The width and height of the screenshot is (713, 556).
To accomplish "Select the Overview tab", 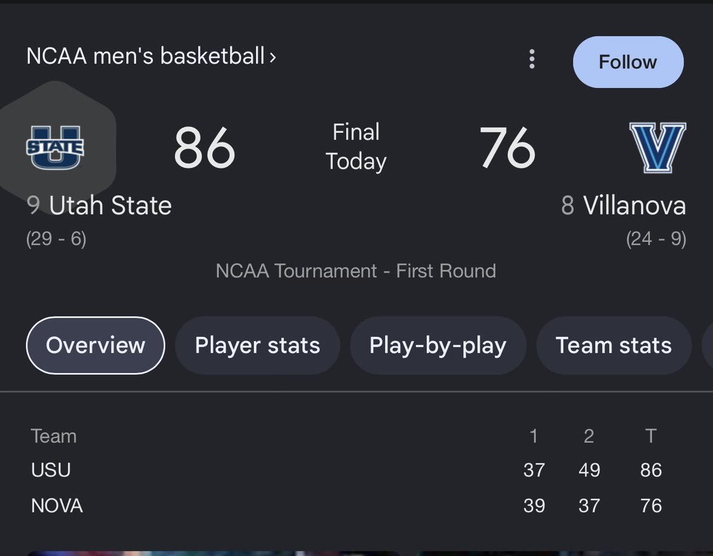I will [x=95, y=345].
